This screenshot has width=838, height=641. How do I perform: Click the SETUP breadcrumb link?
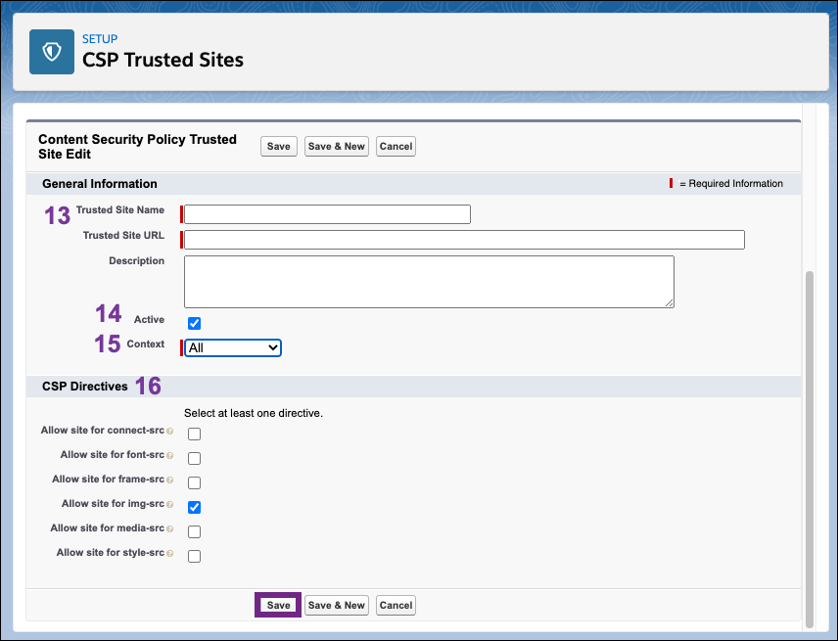[100, 39]
